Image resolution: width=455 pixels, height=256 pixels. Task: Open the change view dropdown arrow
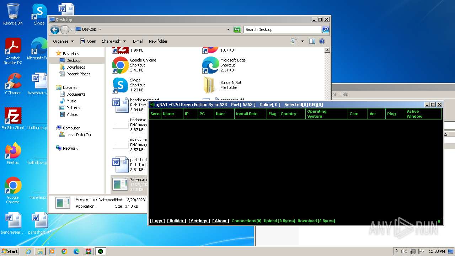coord(303,41)
